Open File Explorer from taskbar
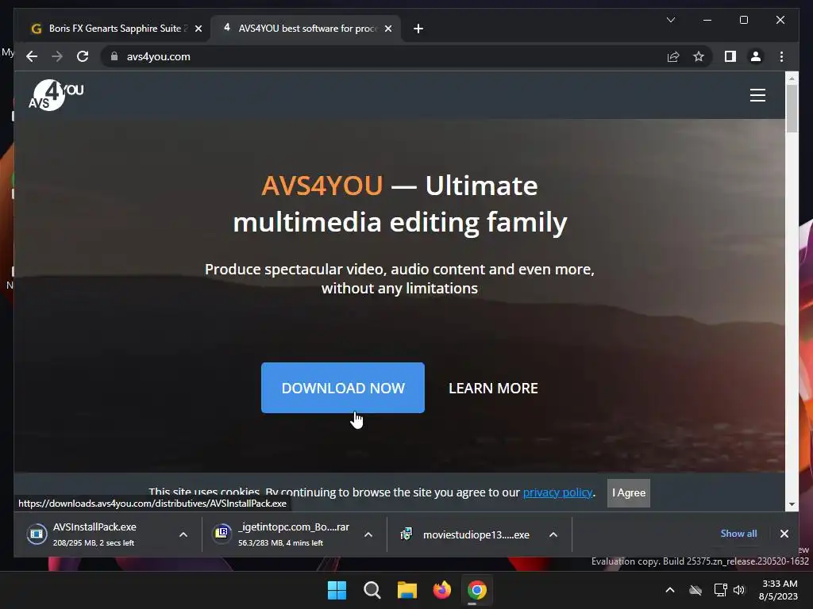This screenshot has height=609, width=813. click(407, 590)
